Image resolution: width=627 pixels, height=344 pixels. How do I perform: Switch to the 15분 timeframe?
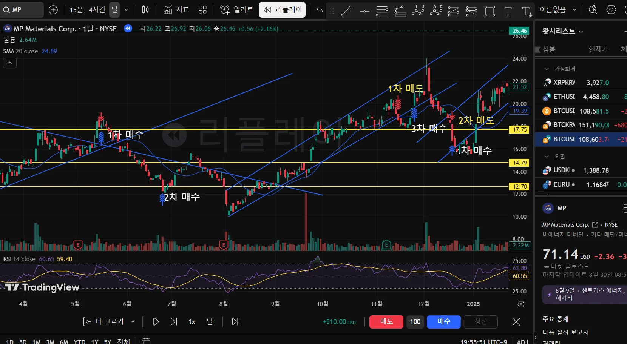[x=76, y=10]
